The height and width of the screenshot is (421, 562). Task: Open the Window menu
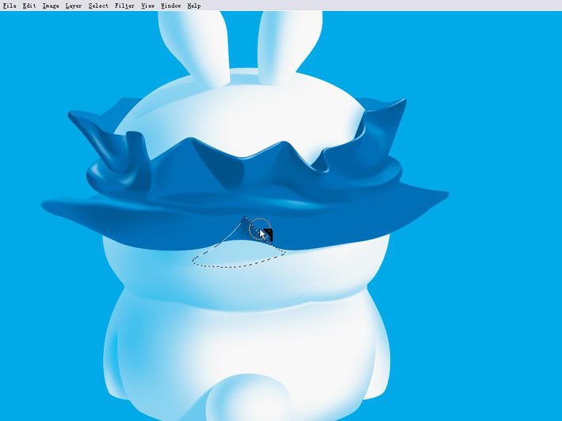point(171,6)
